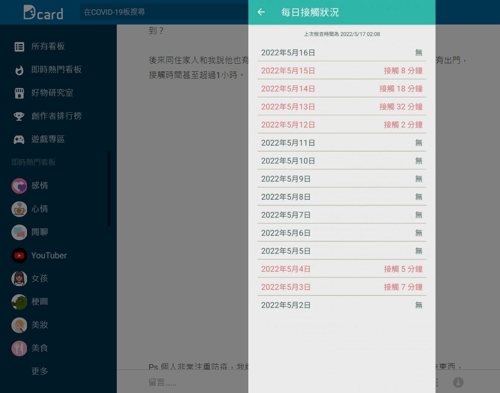Open the 梗圖 board frog icon
This screenshot has height=393, width=500.
19,302
